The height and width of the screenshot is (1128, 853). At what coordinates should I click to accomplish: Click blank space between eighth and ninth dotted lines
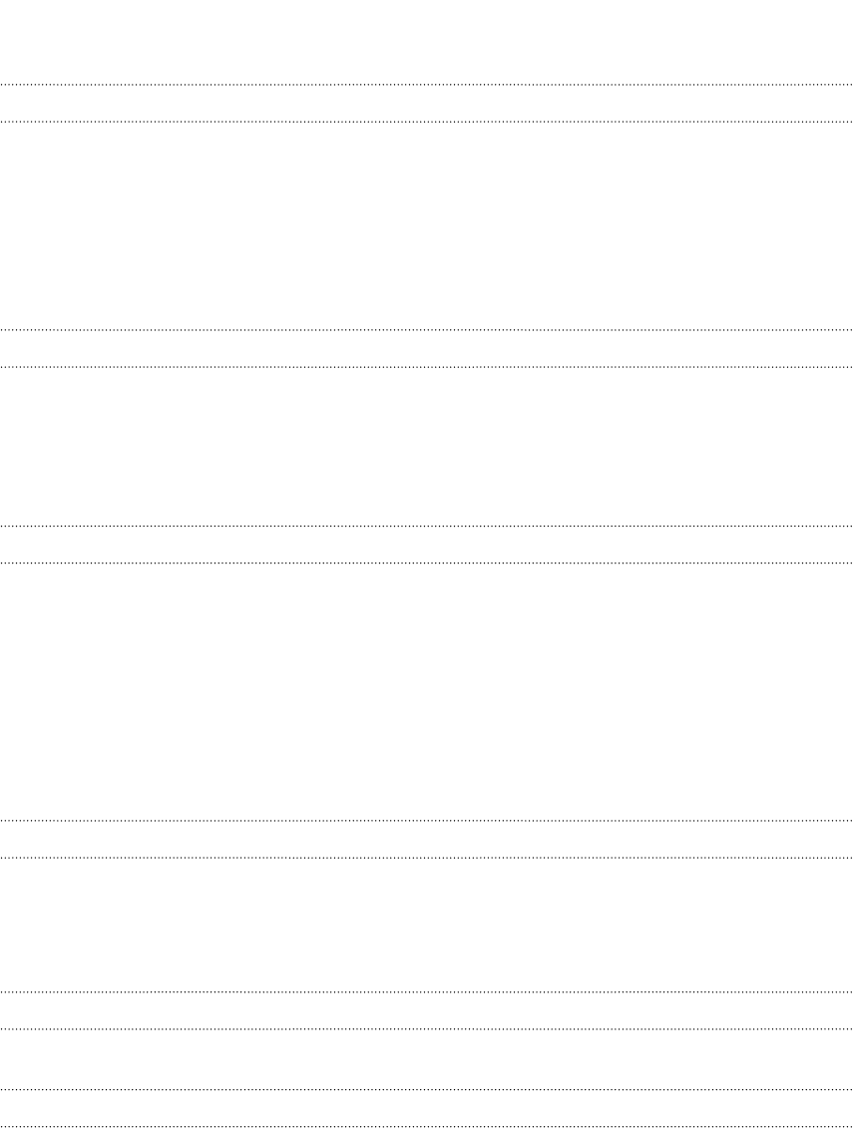[426, 926]
